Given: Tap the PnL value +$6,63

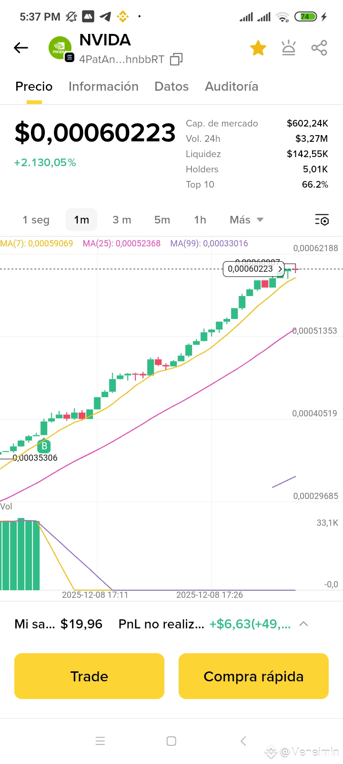Looking at the screenshot, I should click(250, 624).
